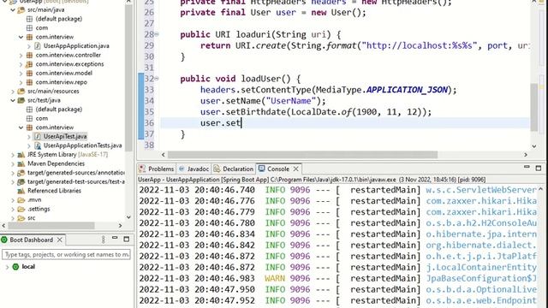The width and height of the screenshot is (548, 308).
Task: Click the JRE System Library icon
Action: (21, 155)
